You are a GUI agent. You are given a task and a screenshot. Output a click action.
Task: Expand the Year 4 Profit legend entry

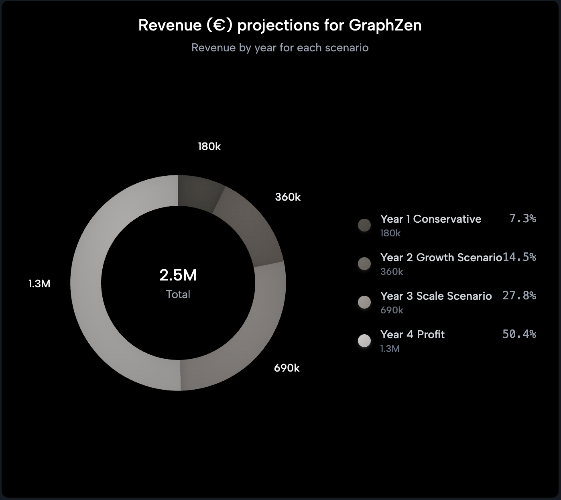click(x=412, y=334)
